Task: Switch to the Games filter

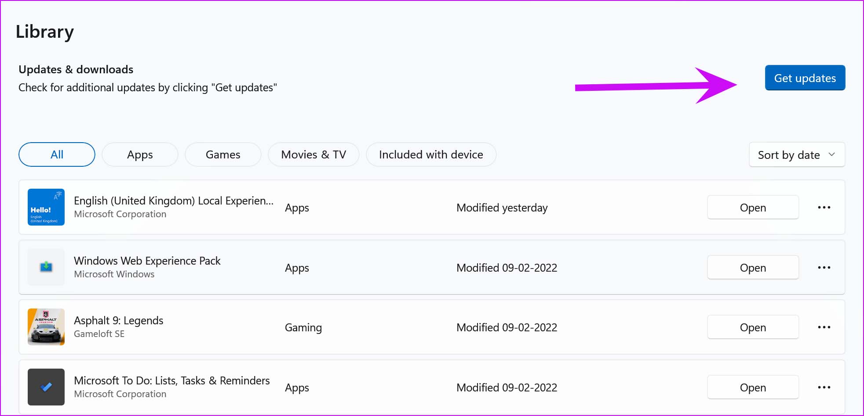Action: pos(223,154)
